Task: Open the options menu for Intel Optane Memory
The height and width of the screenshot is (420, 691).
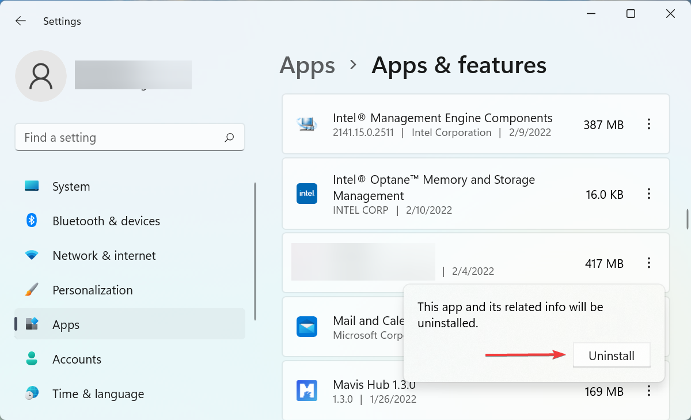Action: point(649,194)
